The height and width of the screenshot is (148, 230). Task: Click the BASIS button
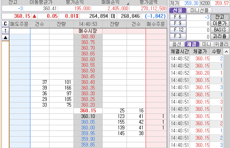tap(220, 30)
